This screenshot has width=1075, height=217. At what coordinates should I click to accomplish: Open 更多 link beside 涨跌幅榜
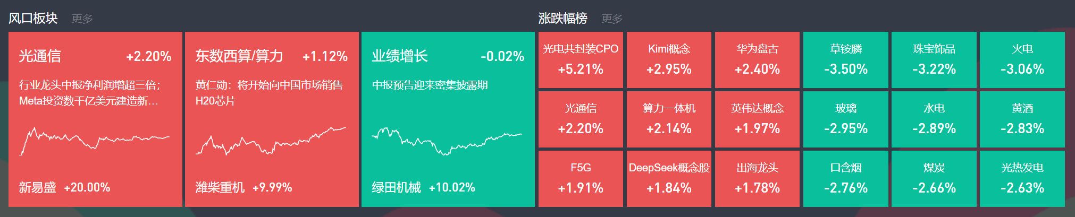point(612,19)
